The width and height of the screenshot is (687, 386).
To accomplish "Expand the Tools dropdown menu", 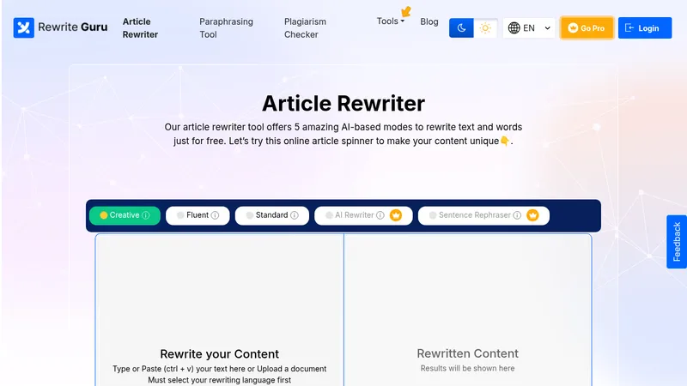I will (x=391, y=21).
